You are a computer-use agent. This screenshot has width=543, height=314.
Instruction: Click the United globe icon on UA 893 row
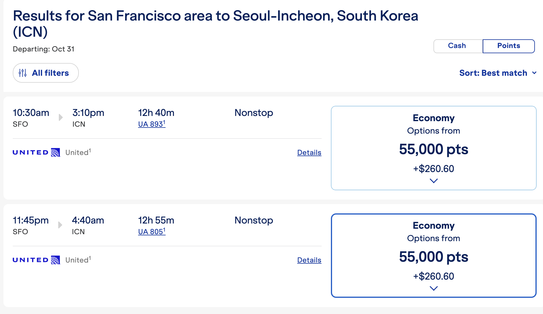55,152
